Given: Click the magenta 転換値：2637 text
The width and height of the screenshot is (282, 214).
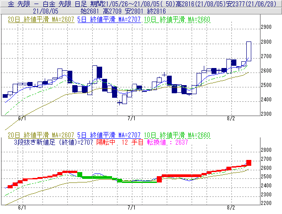Looking at the screenshot, I should pyautogui.click(x=168, y=142).
